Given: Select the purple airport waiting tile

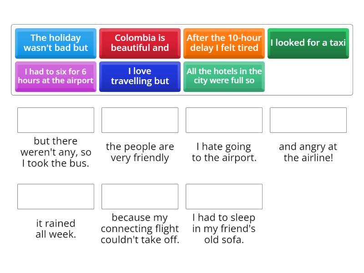Looking at the screenshot, I should coord(56,77).
